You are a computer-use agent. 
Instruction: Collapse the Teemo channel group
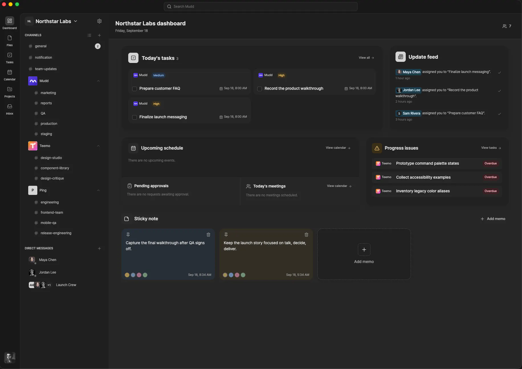click(x=98, y=146)
